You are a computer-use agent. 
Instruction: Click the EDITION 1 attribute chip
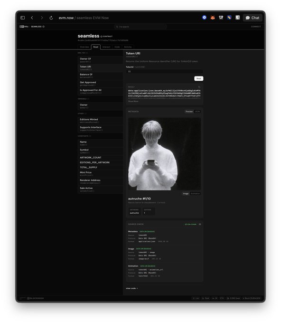click(148, 211)
